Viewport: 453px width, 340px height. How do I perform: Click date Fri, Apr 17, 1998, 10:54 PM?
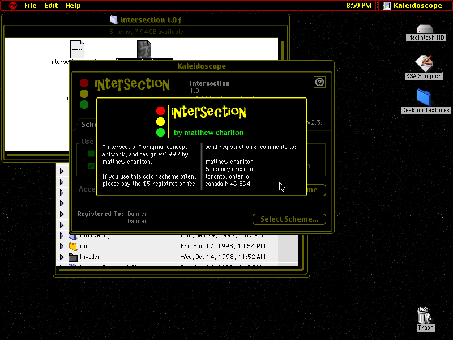click(x=223, y=246)
